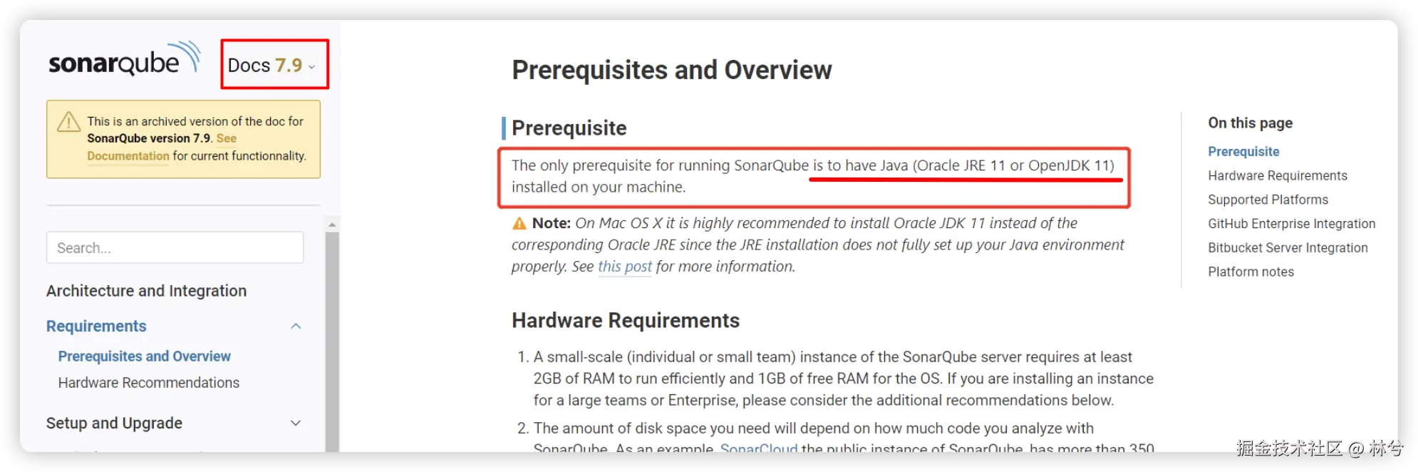Go to Bitbucket Server Integration anchor
The image size is (1418, 472).
pos(1287,247)
